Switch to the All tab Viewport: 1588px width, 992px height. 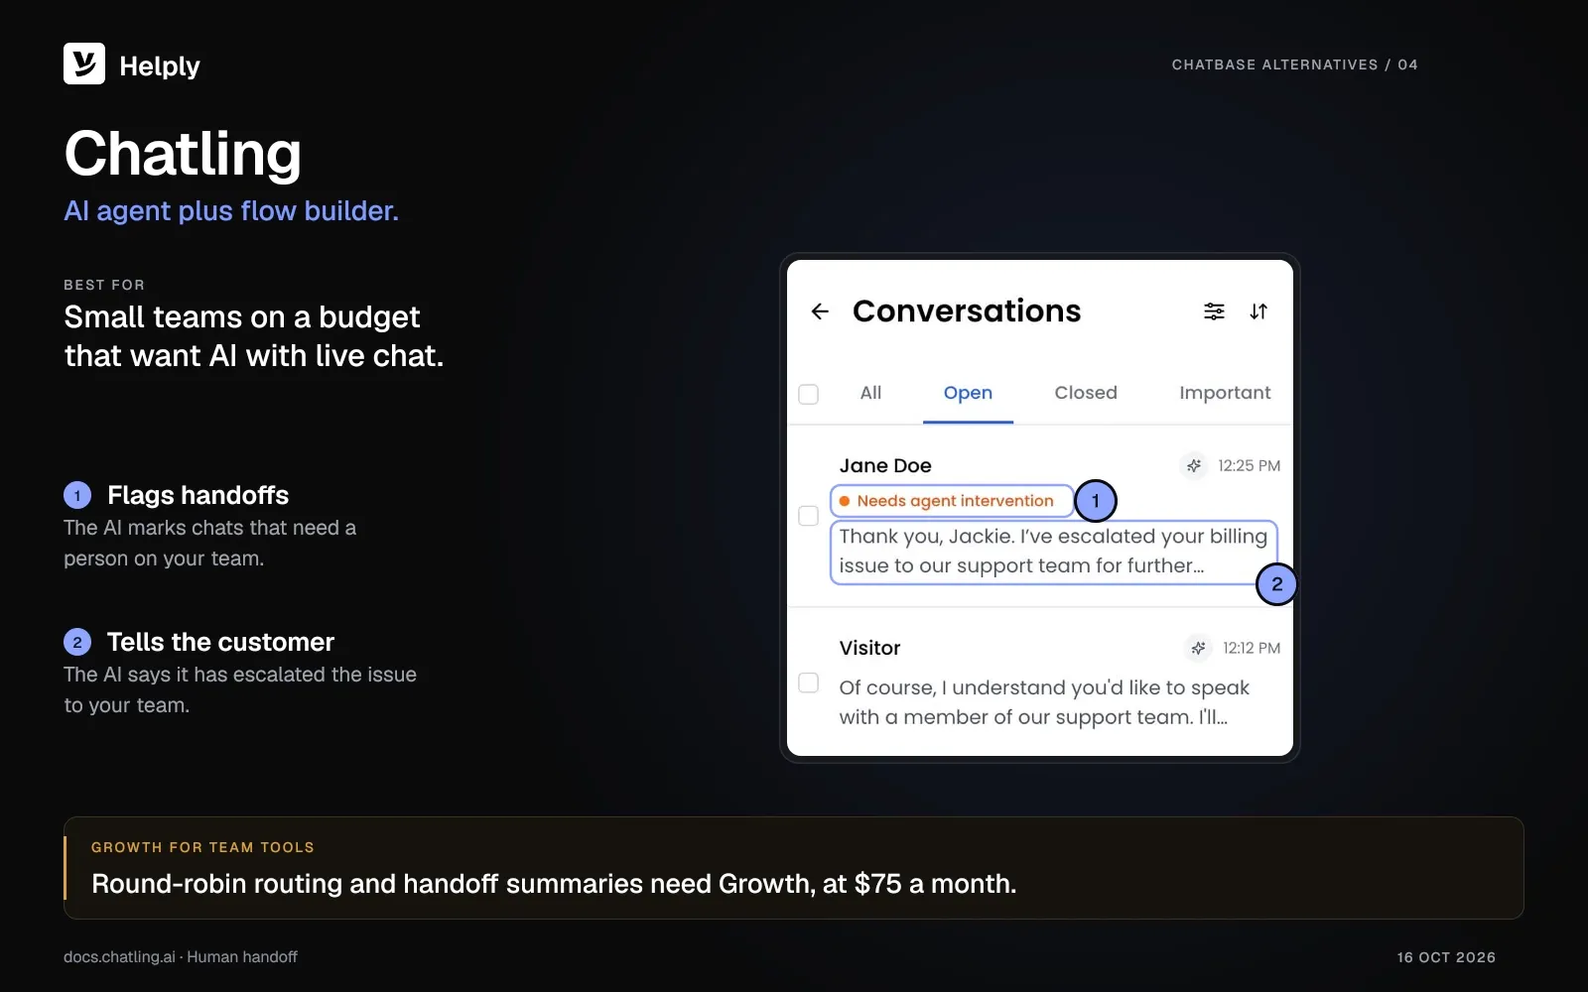[x=870, y=393]
